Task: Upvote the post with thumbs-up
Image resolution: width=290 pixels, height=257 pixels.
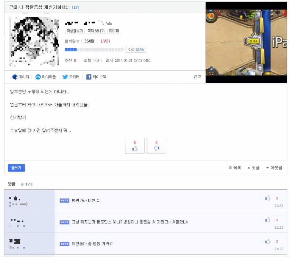Action: (x=135, y=146)
